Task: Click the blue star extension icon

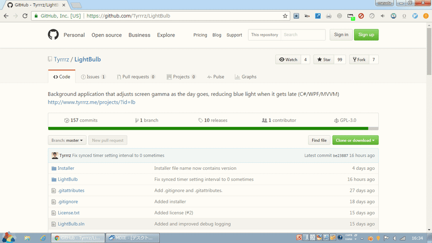Action: [296, 16]
